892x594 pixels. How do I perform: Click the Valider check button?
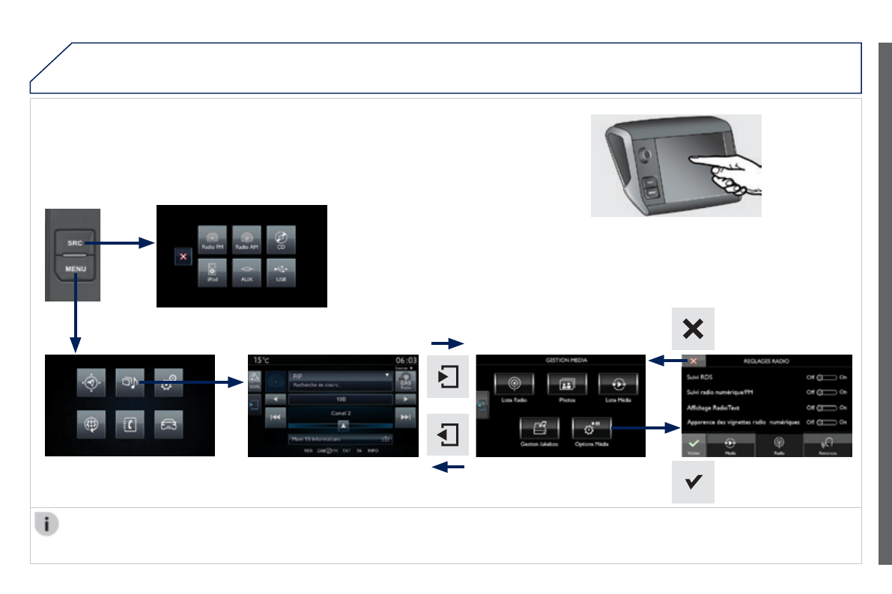tap(694, 445)
